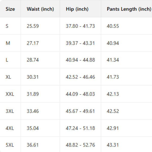Click pants length value 42.52
Viewport: 152px width, 152px height.
(113, 111)
